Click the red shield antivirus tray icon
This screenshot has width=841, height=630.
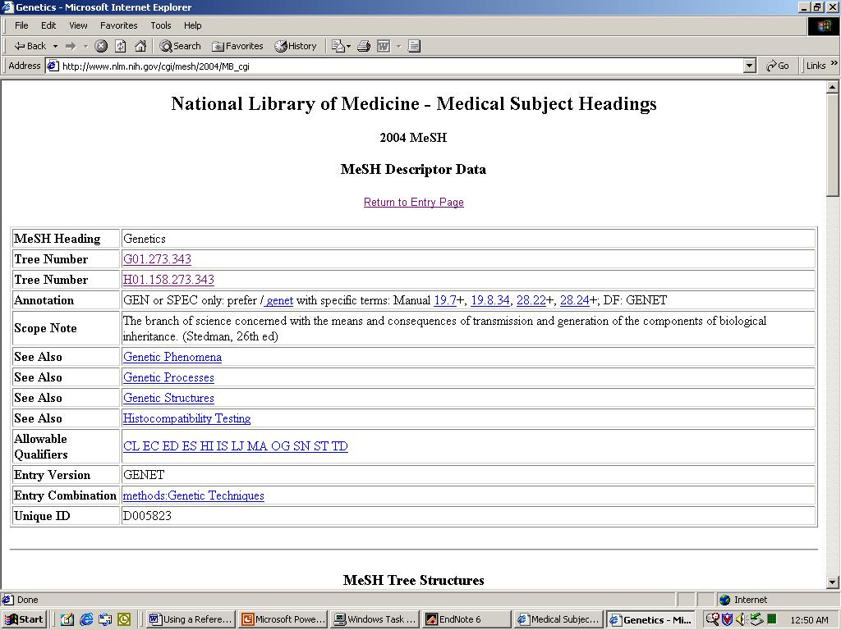728,619
